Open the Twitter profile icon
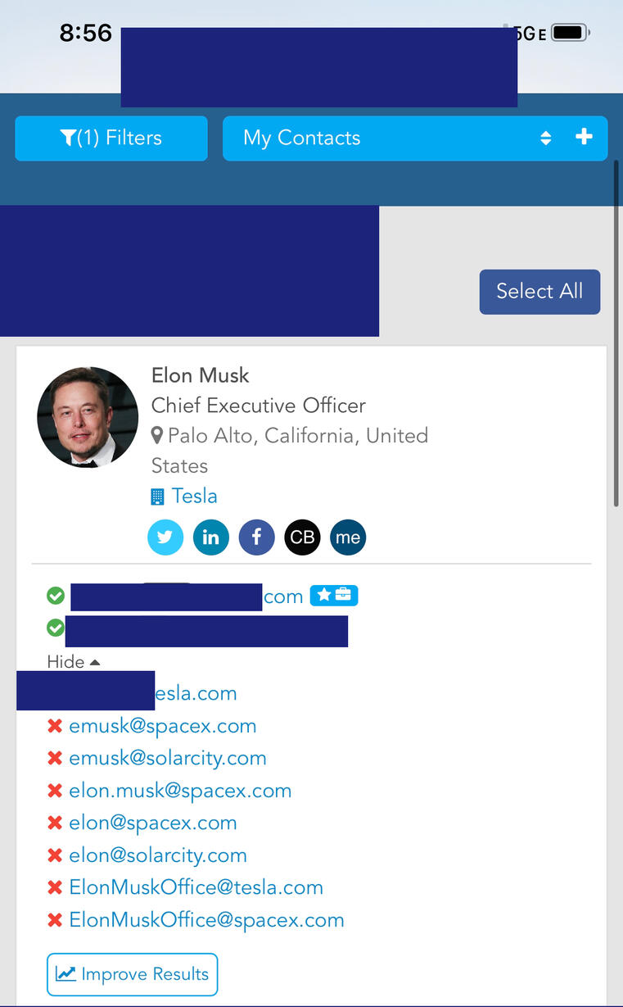Viewport: 623px width, 1007px height. 165,538
